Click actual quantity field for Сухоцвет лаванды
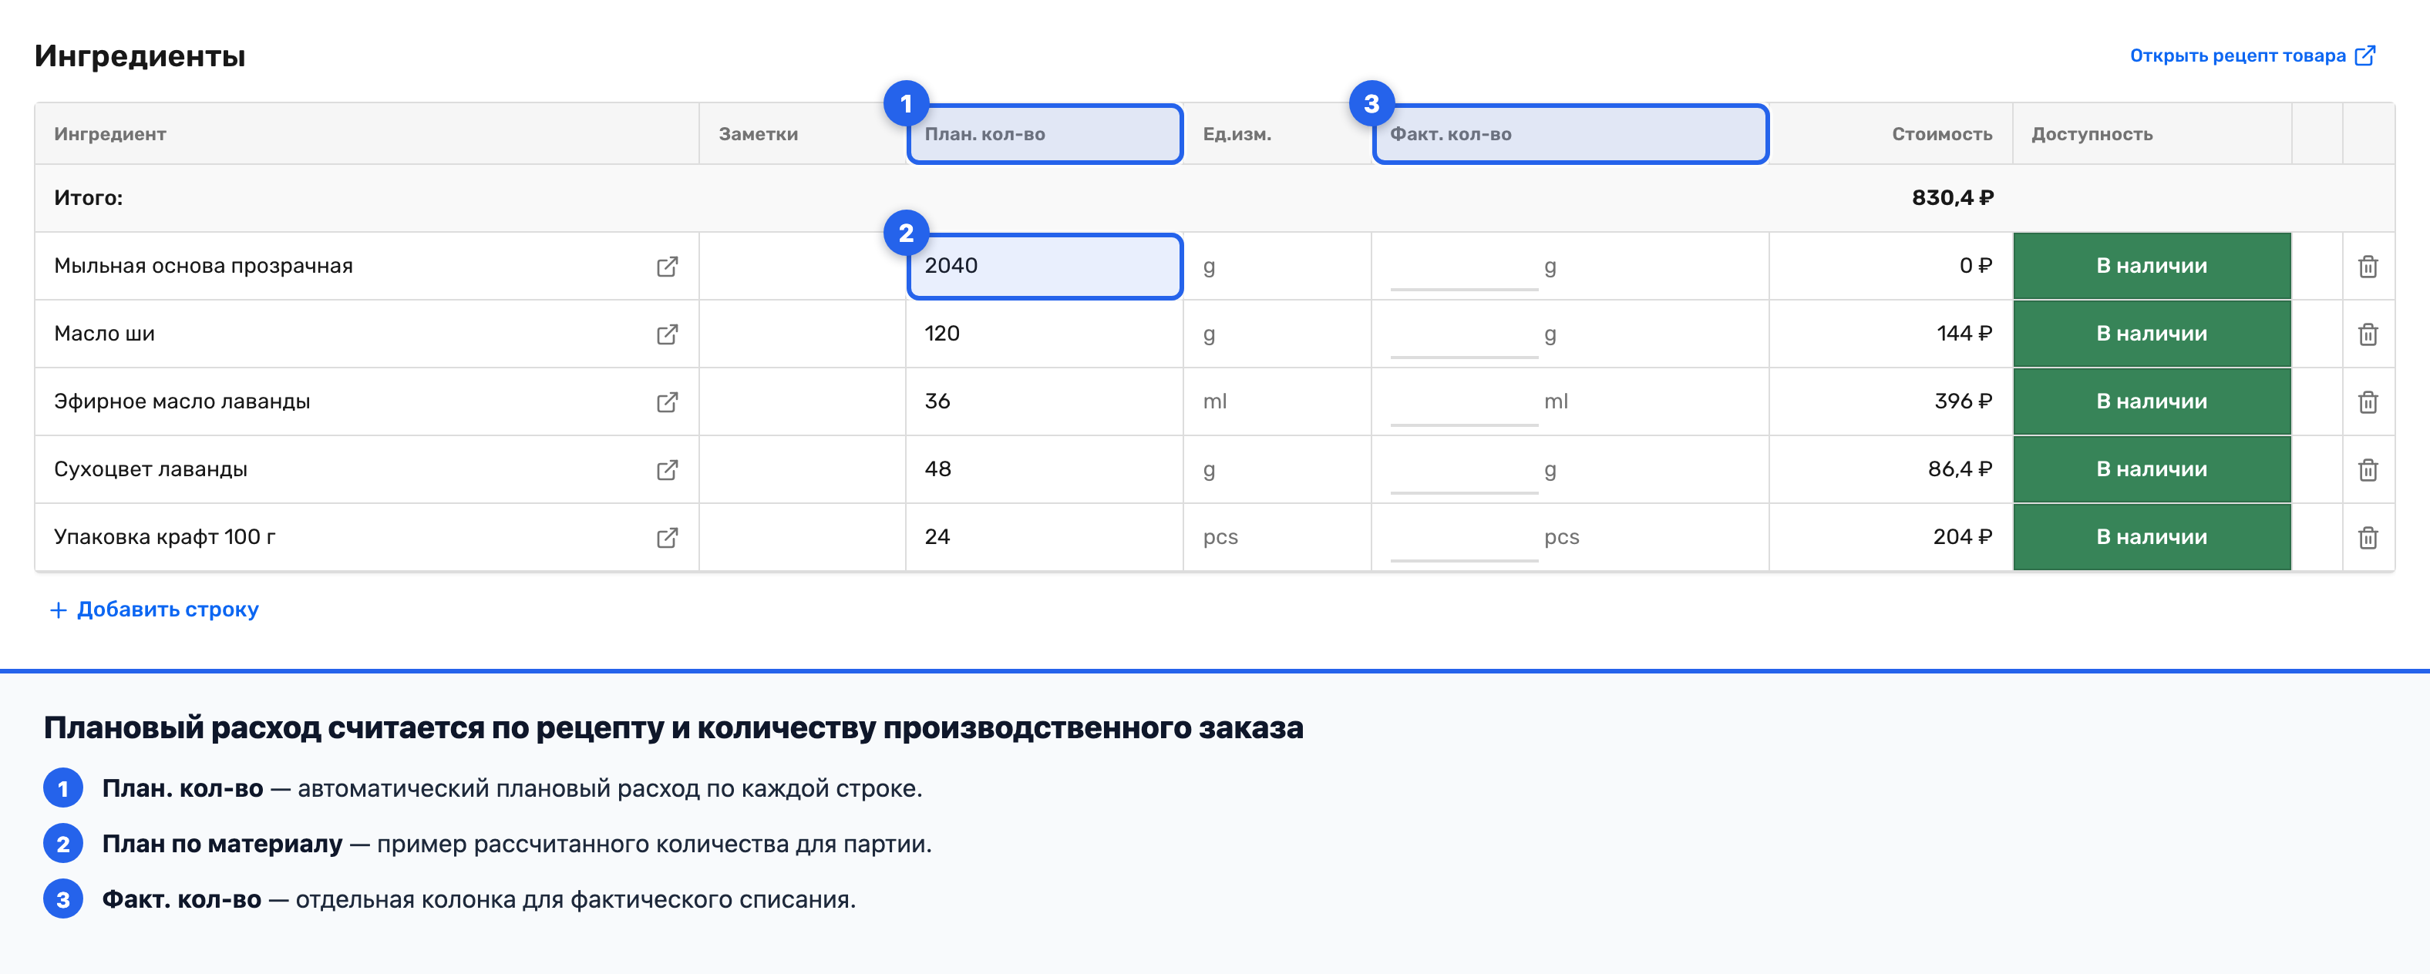The width and height of the screenshot is (2430, 974). coord(1463,471)
